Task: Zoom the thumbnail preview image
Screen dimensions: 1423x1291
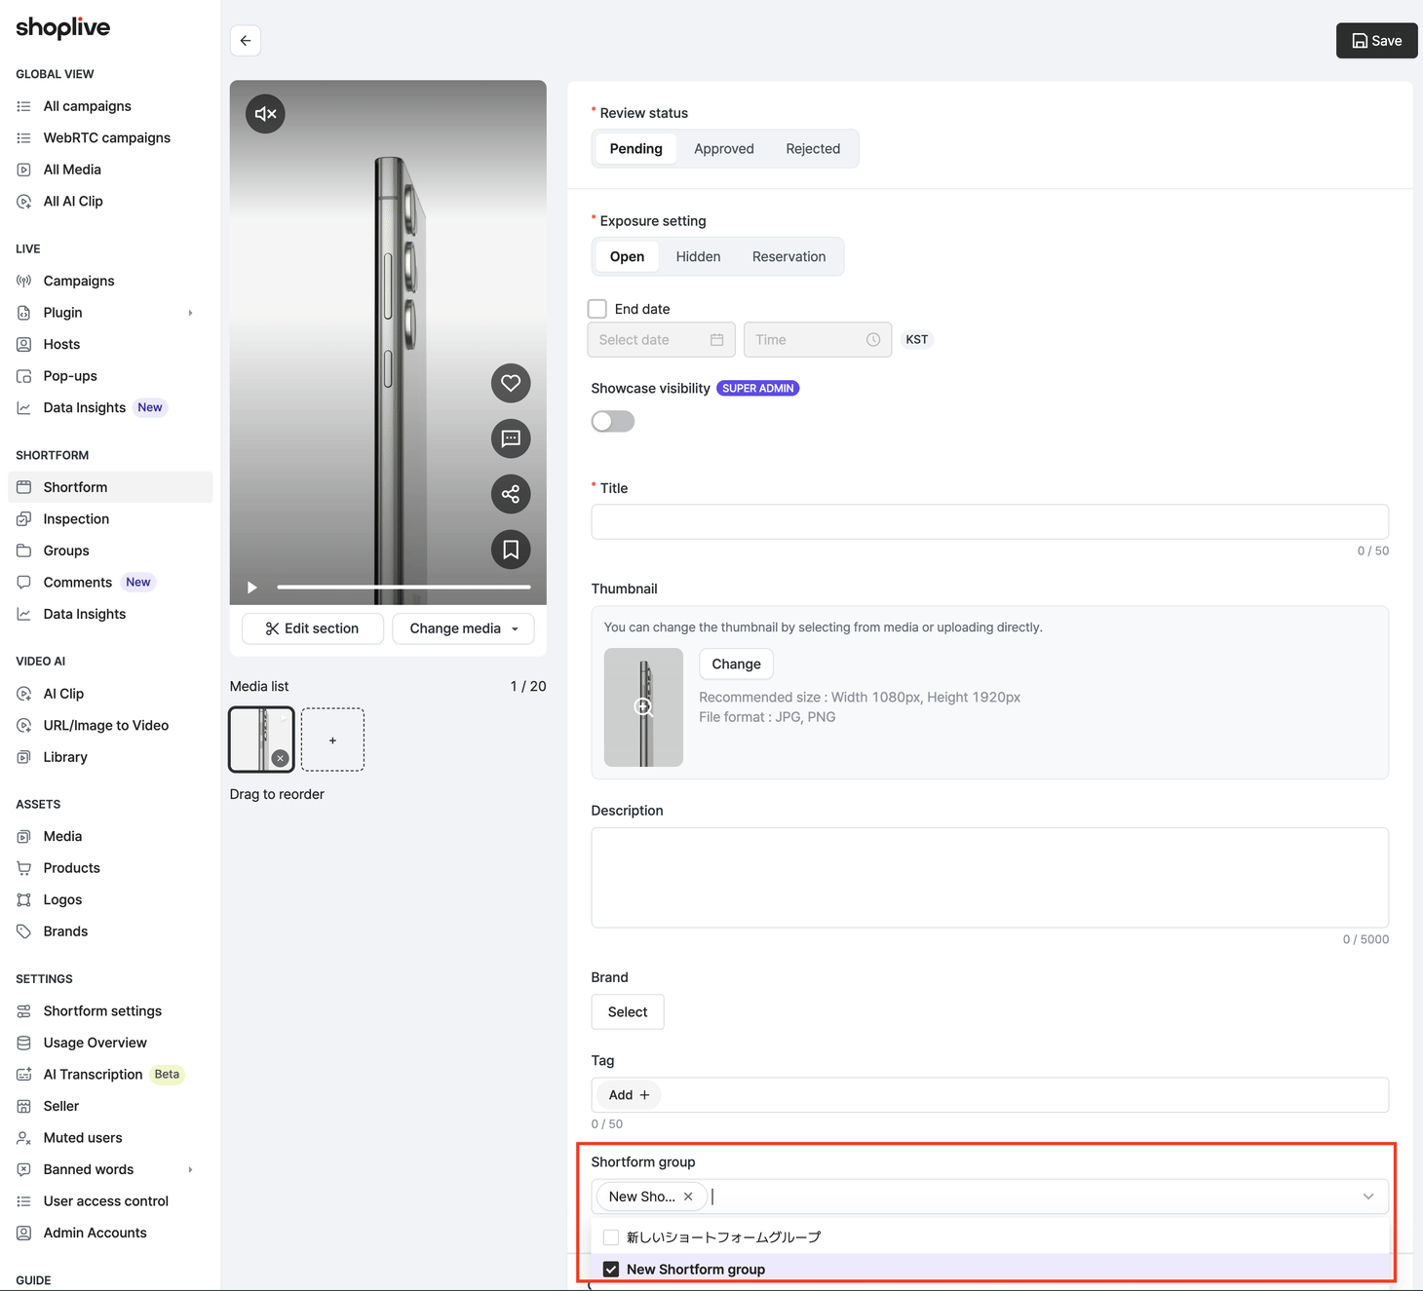Action: 643,707
